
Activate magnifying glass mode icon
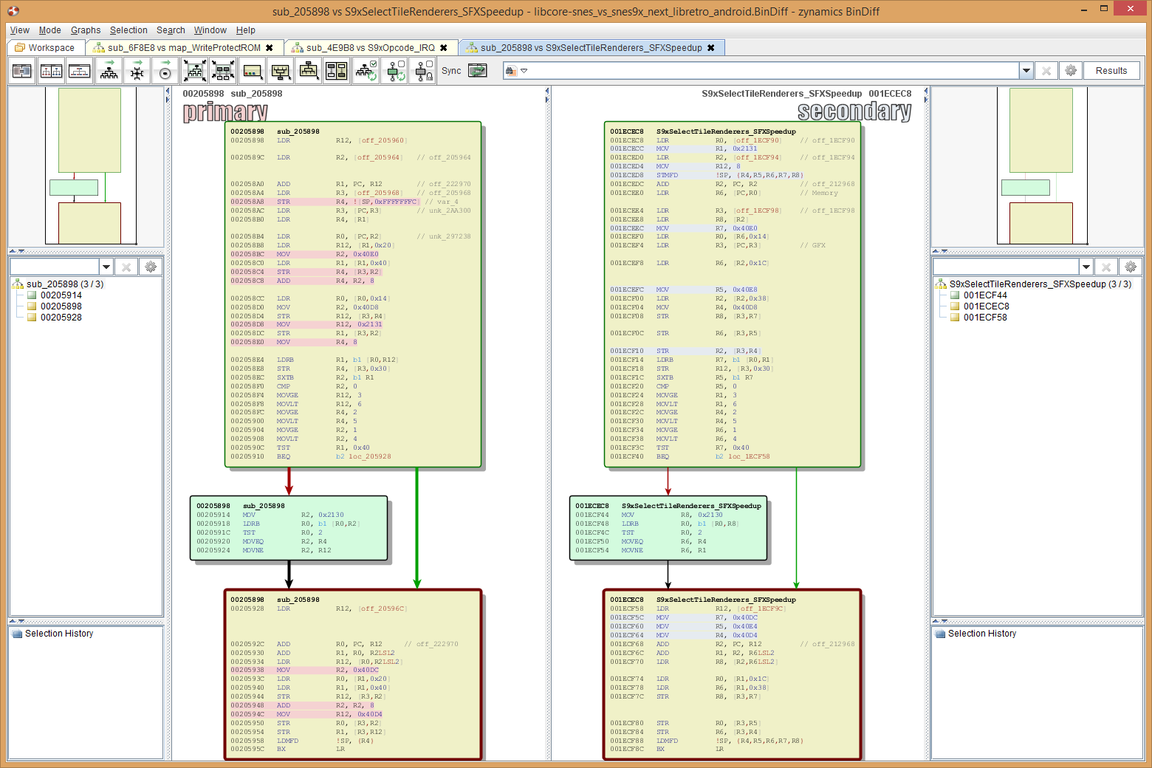252,71
